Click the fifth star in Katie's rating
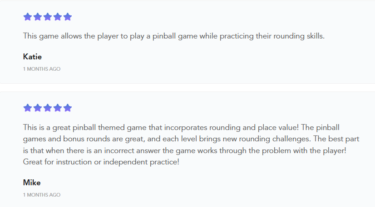 coord(68,17)
